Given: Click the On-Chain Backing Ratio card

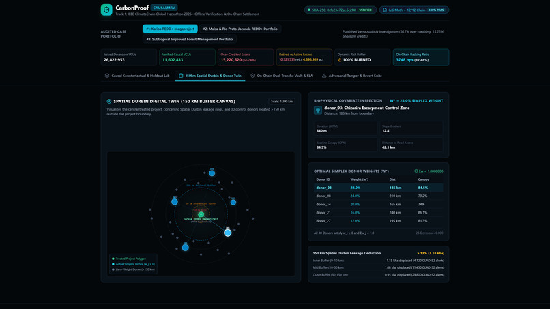Looking at the screenshot, I should pos(421,57).
